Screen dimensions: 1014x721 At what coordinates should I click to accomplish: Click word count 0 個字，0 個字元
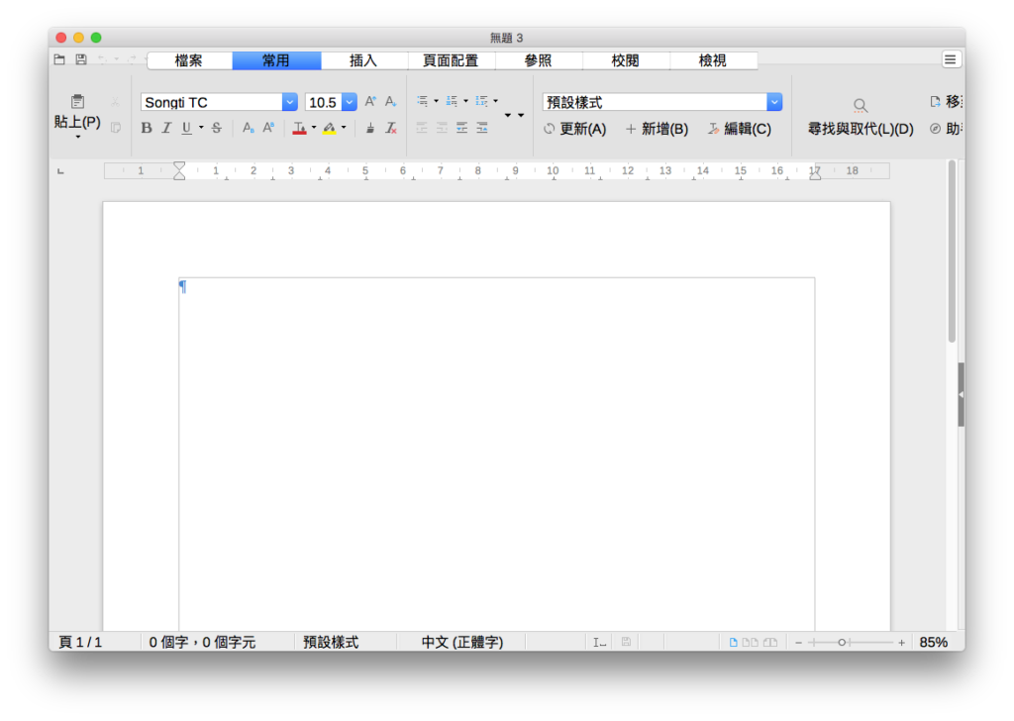[x=202, y=642]
